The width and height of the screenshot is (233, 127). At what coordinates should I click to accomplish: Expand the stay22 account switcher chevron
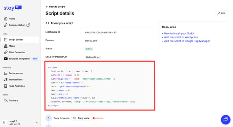click(x=37, y=122)
